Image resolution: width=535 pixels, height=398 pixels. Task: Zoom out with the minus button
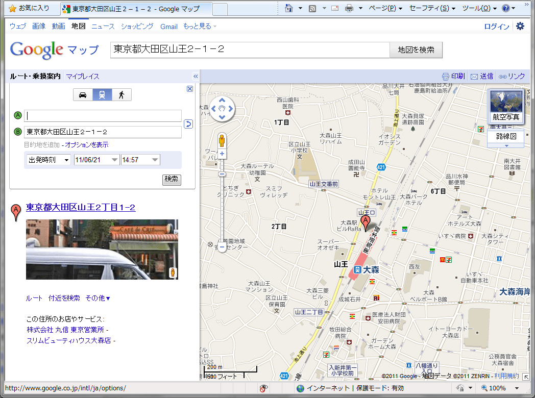[222, 247]
